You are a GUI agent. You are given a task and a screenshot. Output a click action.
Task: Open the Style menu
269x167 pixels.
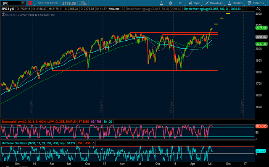pos(195,3)
